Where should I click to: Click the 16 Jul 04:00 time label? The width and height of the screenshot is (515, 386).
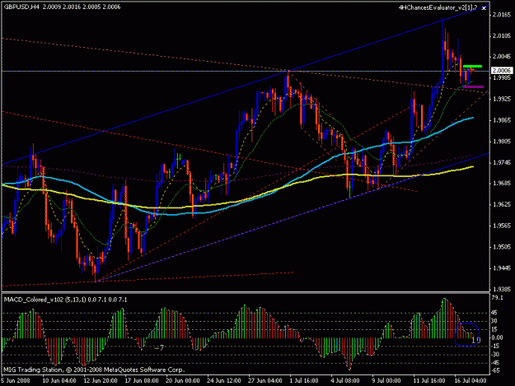[x=471, y=381]
